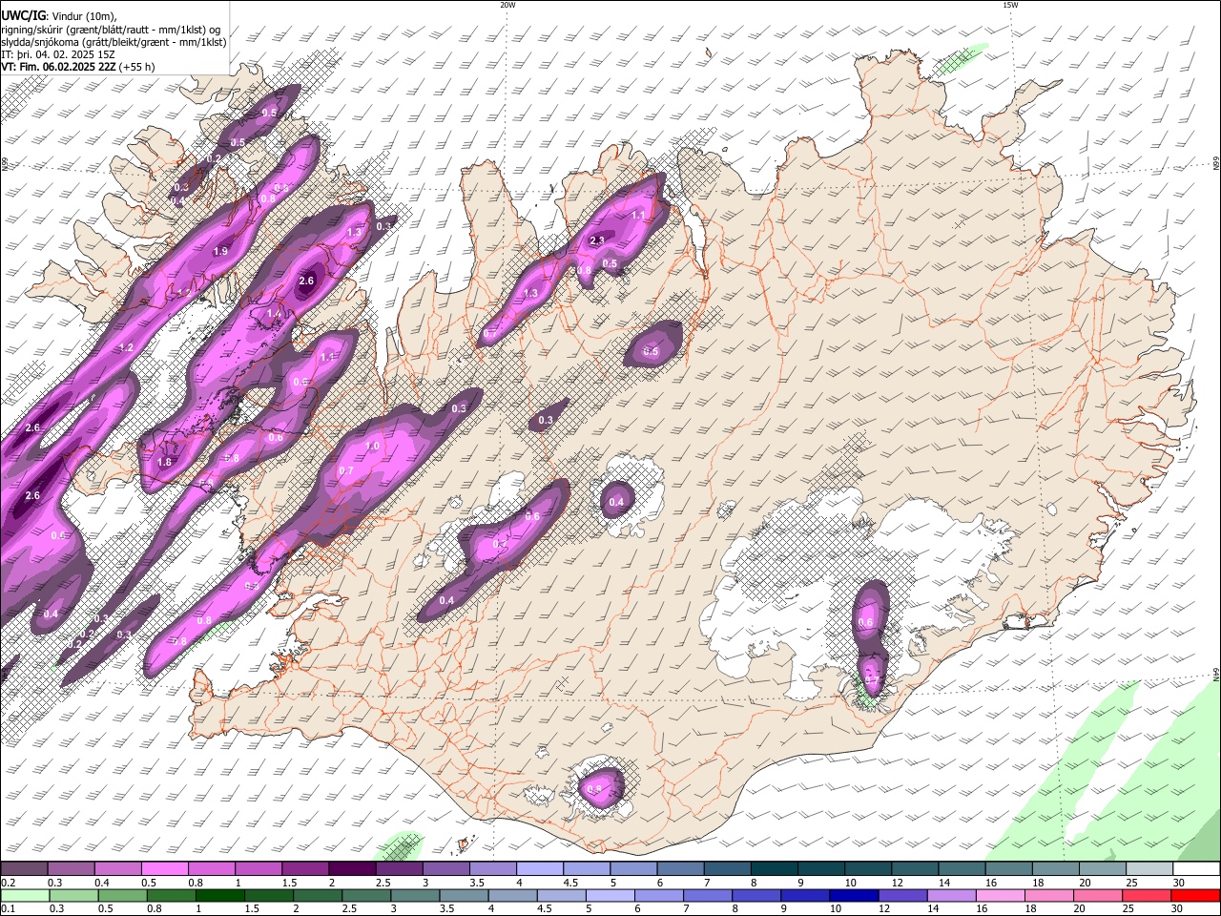Click the '2.3' snowfall value on the map
The width and height of the screenshot is (1221, 916).
coord(597,240)
